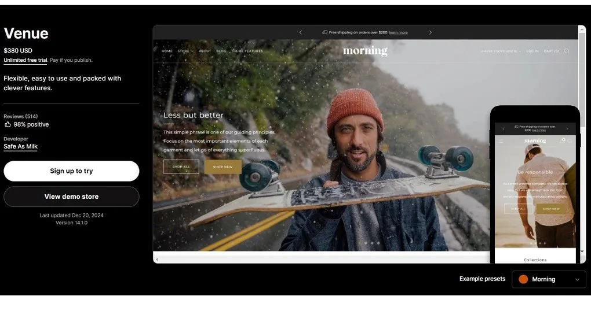Go to next announcement bar message

430,32
